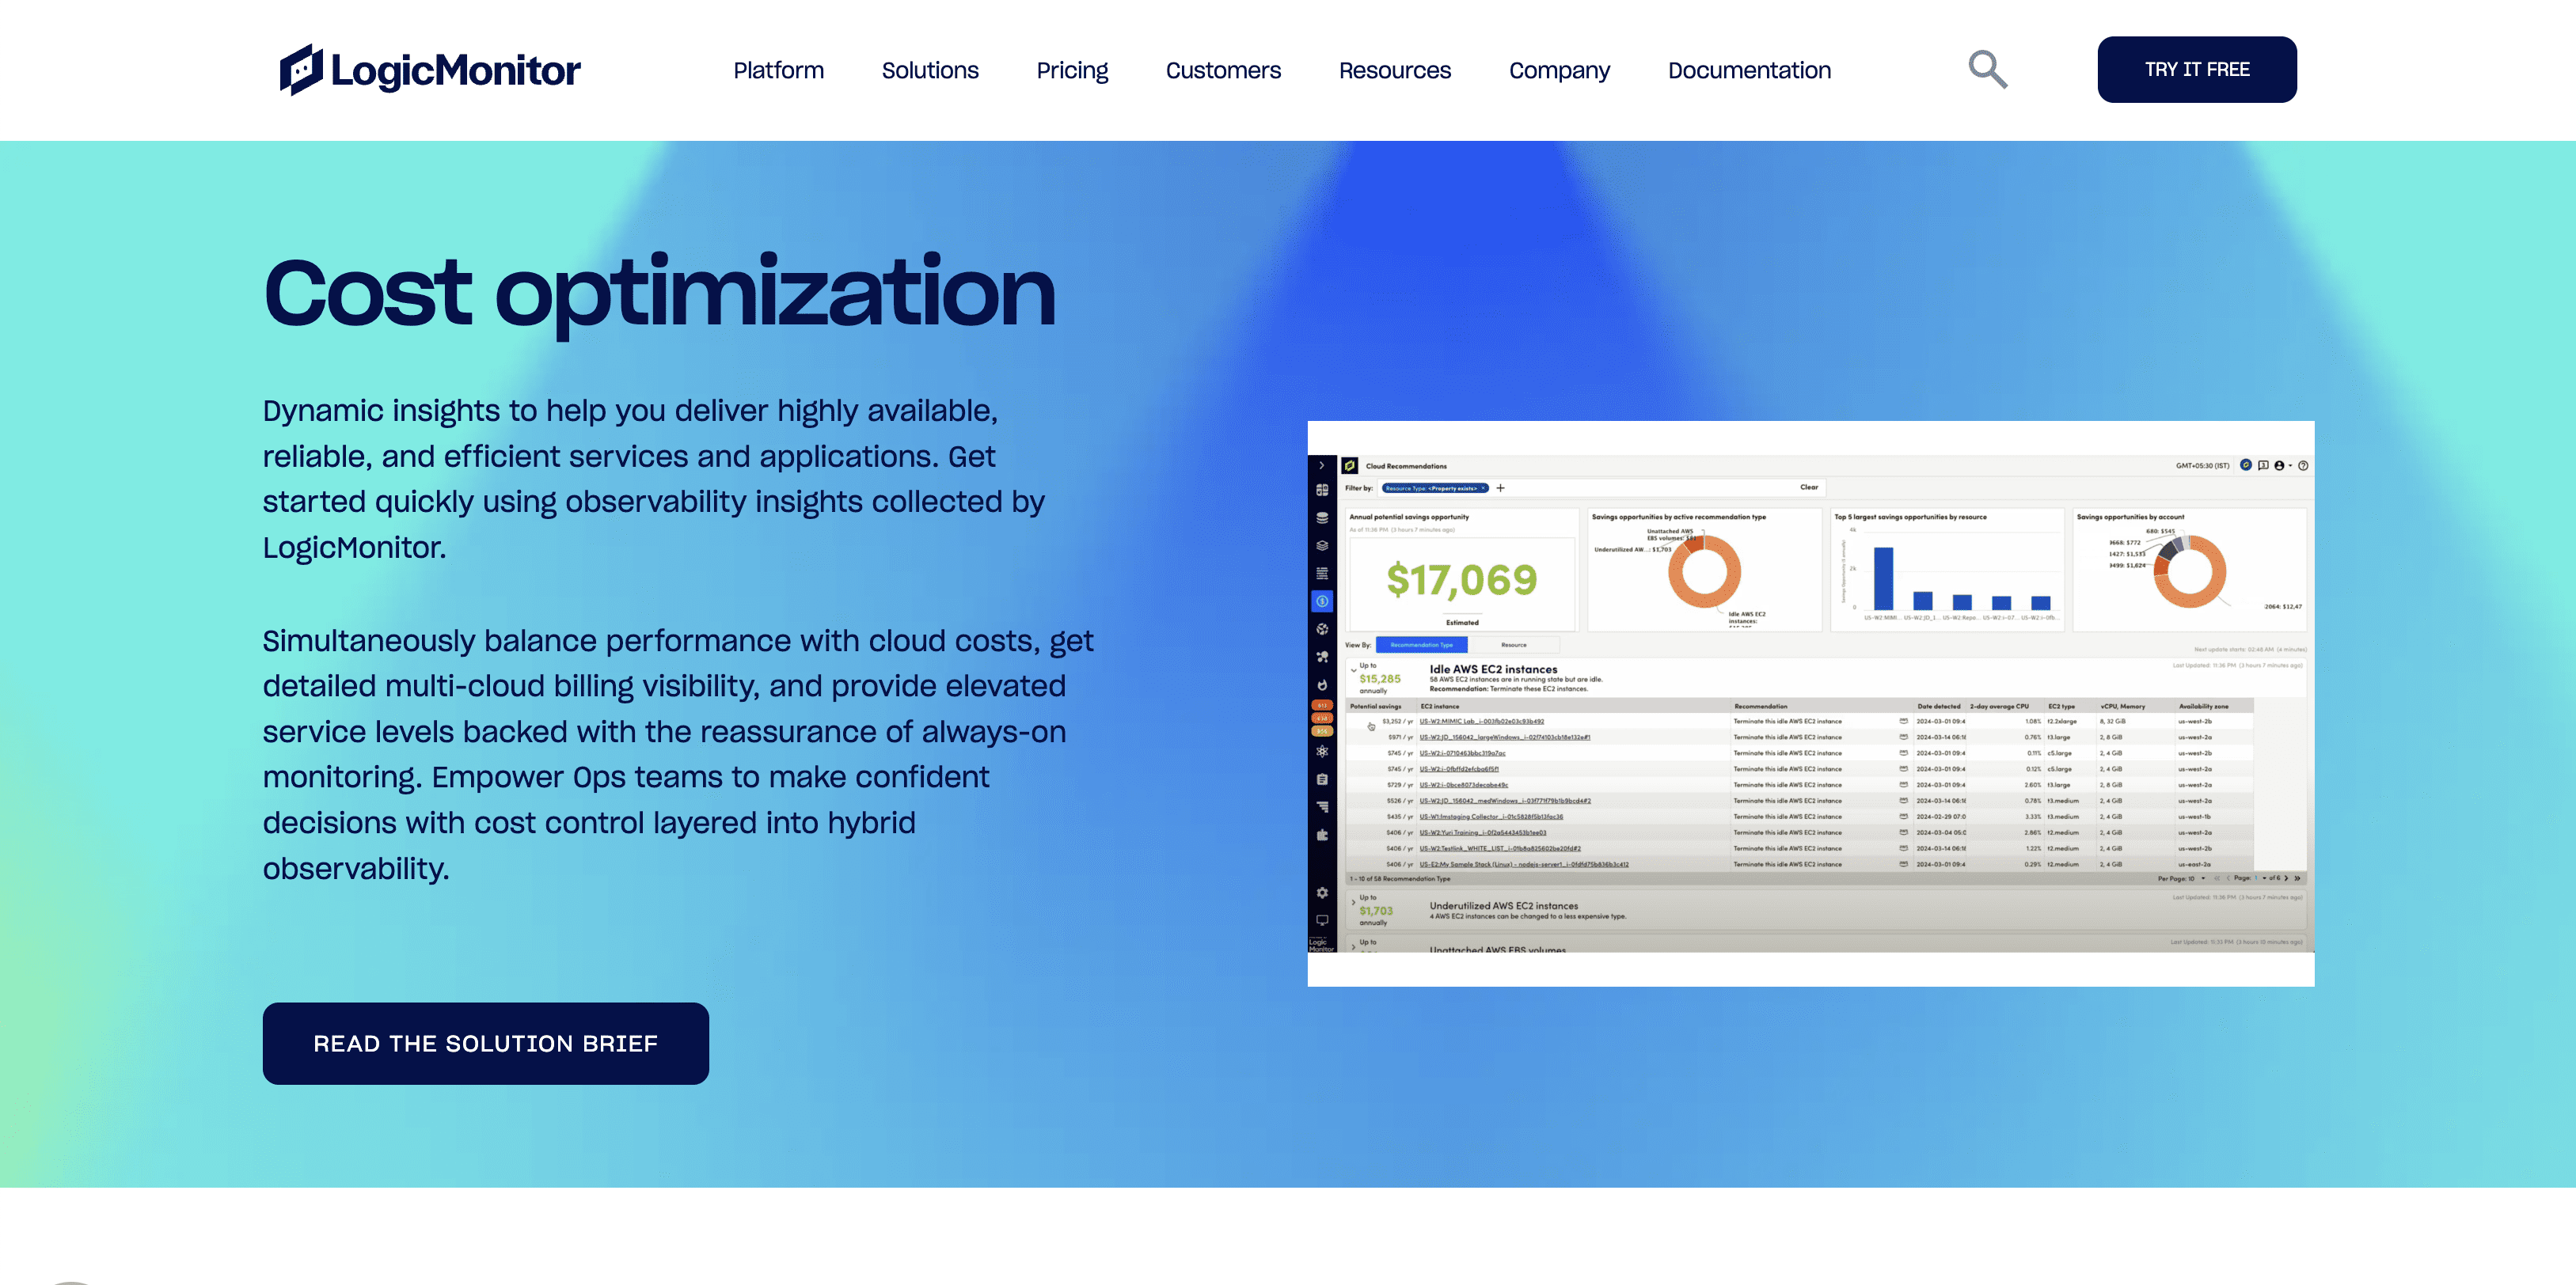The height and width of the screenshot is (1285, 2576).
Task: Open the search icon
Action: pyautogui.click(x=1988, y=69)
